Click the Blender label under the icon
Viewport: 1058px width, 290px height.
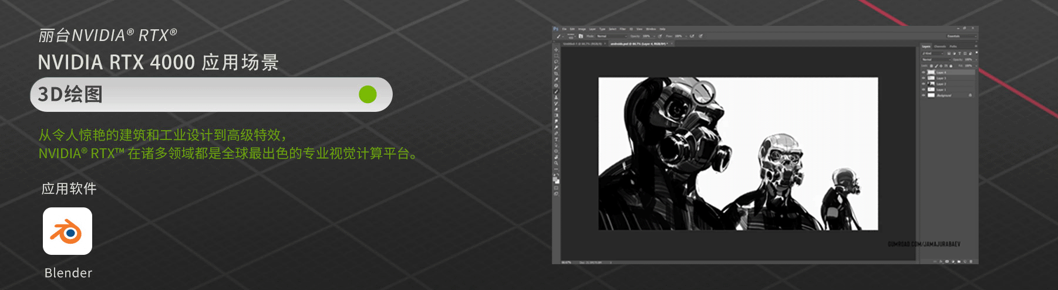click(x=68, y=273)
